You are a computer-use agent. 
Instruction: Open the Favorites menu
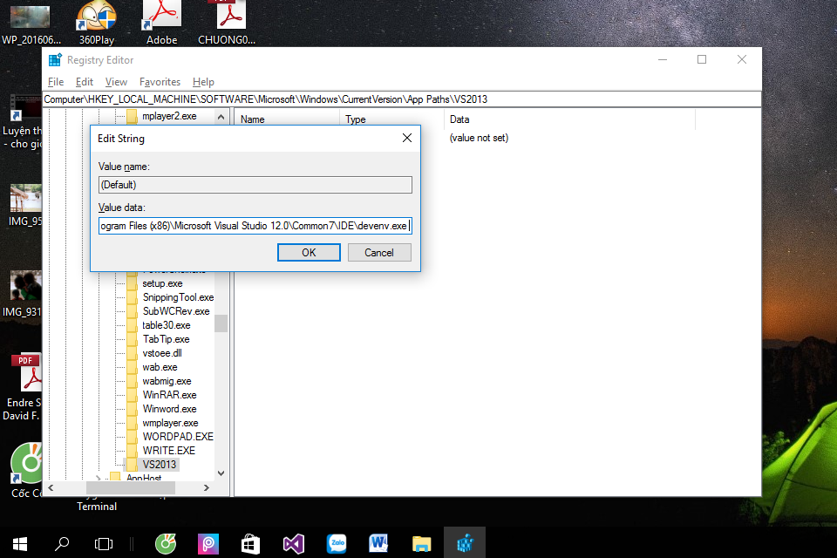point(160,82)
